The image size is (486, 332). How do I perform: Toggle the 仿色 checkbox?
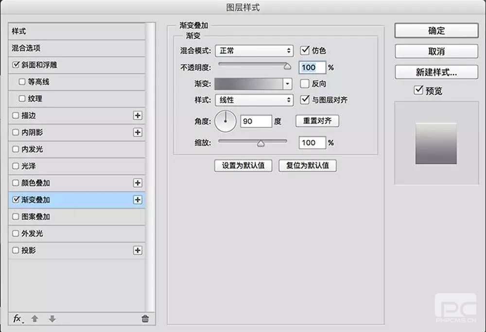pyautogui.click(x=305, y=50)
